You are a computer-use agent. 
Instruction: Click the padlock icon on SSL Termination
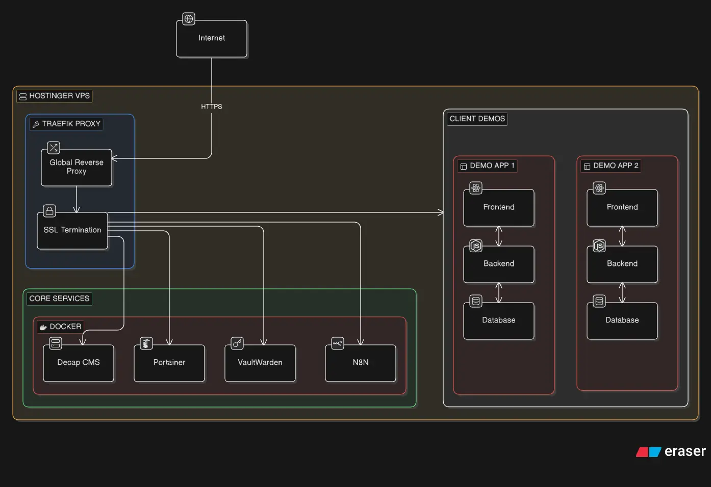click(x=49, y=211)
